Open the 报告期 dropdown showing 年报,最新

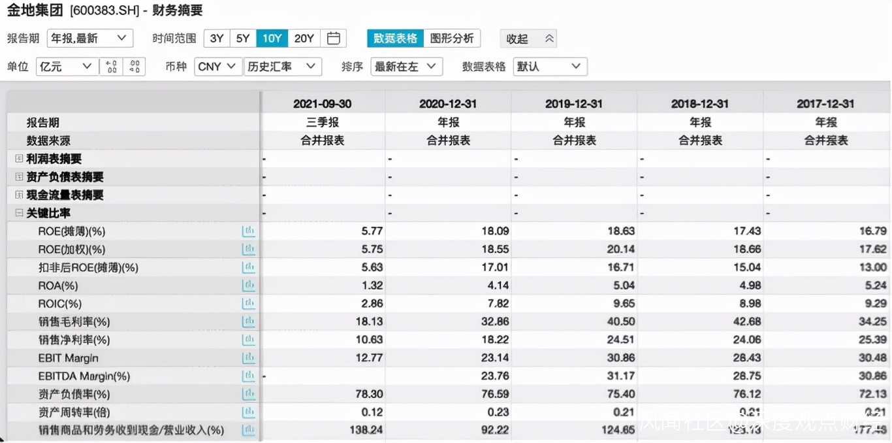point(89,39)
